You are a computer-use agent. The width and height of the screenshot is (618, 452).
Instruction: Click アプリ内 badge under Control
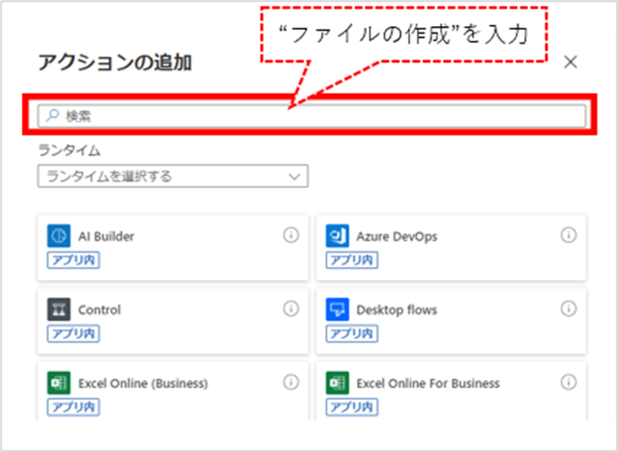(x=73, y=333)
